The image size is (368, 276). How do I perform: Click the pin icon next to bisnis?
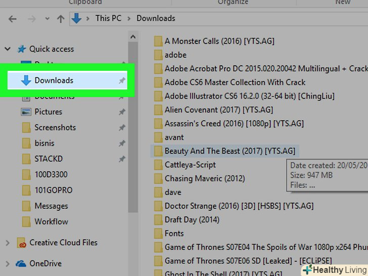pos(122,143)
